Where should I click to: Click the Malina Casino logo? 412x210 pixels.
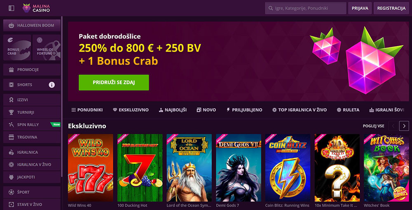tap(36, 8)
